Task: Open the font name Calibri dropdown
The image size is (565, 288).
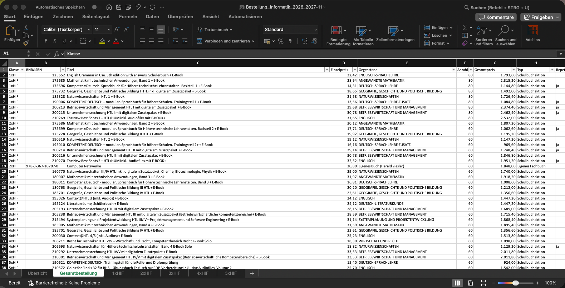Action: click(x=89, y=30)
